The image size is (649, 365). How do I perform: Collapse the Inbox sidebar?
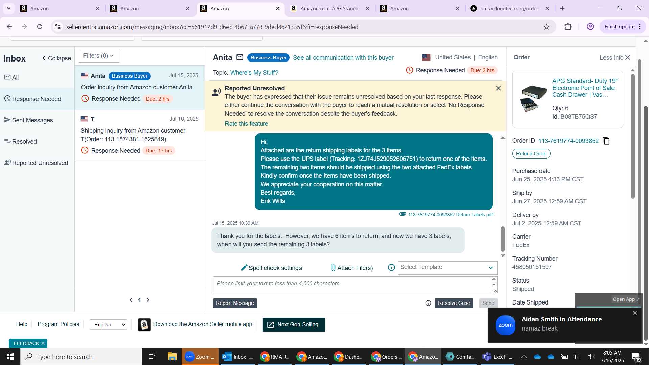[x=56, y=58]
